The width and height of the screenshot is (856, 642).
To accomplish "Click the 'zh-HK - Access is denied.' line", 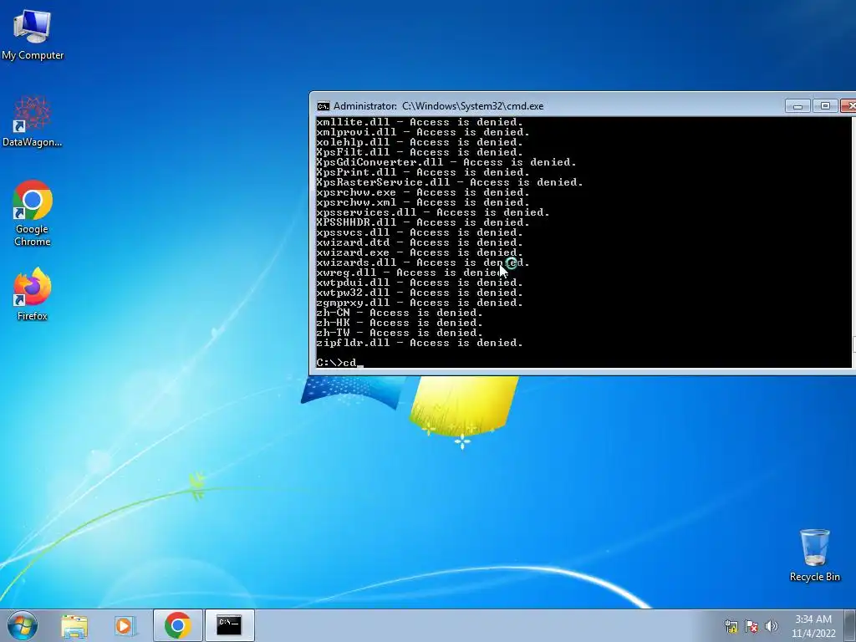I will 399,323.
